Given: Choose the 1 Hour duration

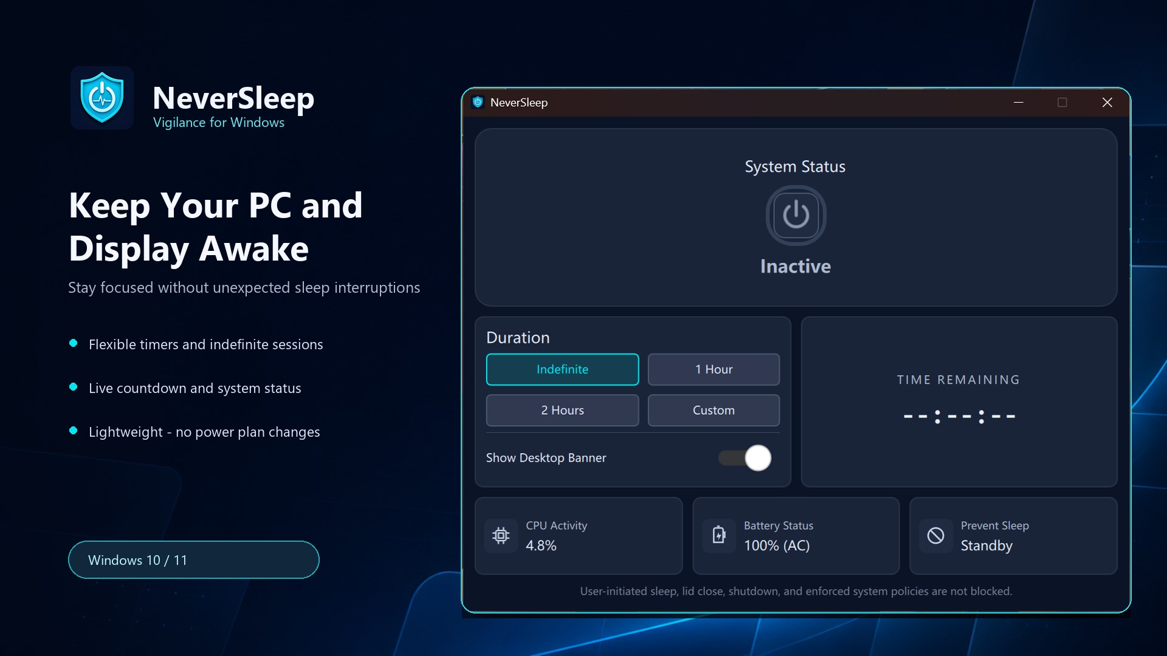Looking at the screenshot, I should coord(714,369).
